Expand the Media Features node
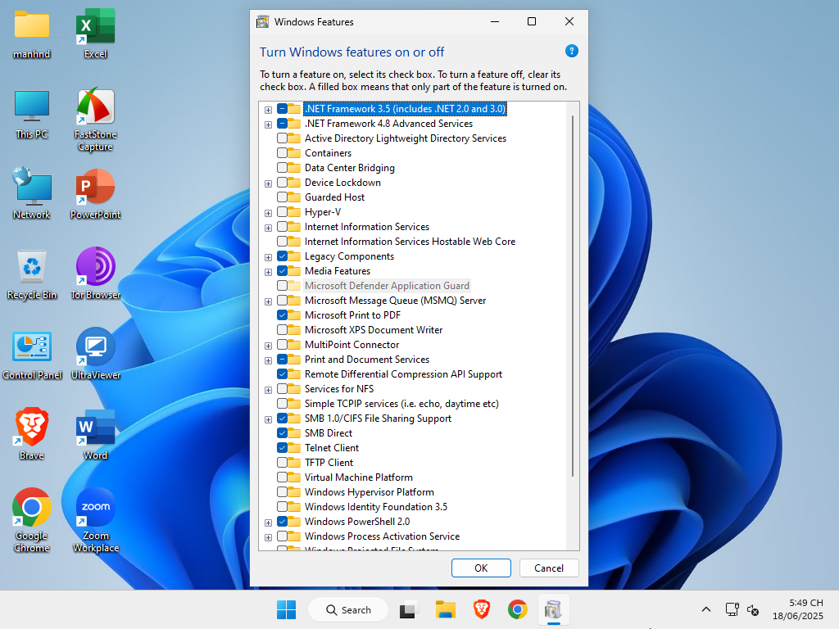The width and height of the screenshot is (839, 629). pos(268,272)
